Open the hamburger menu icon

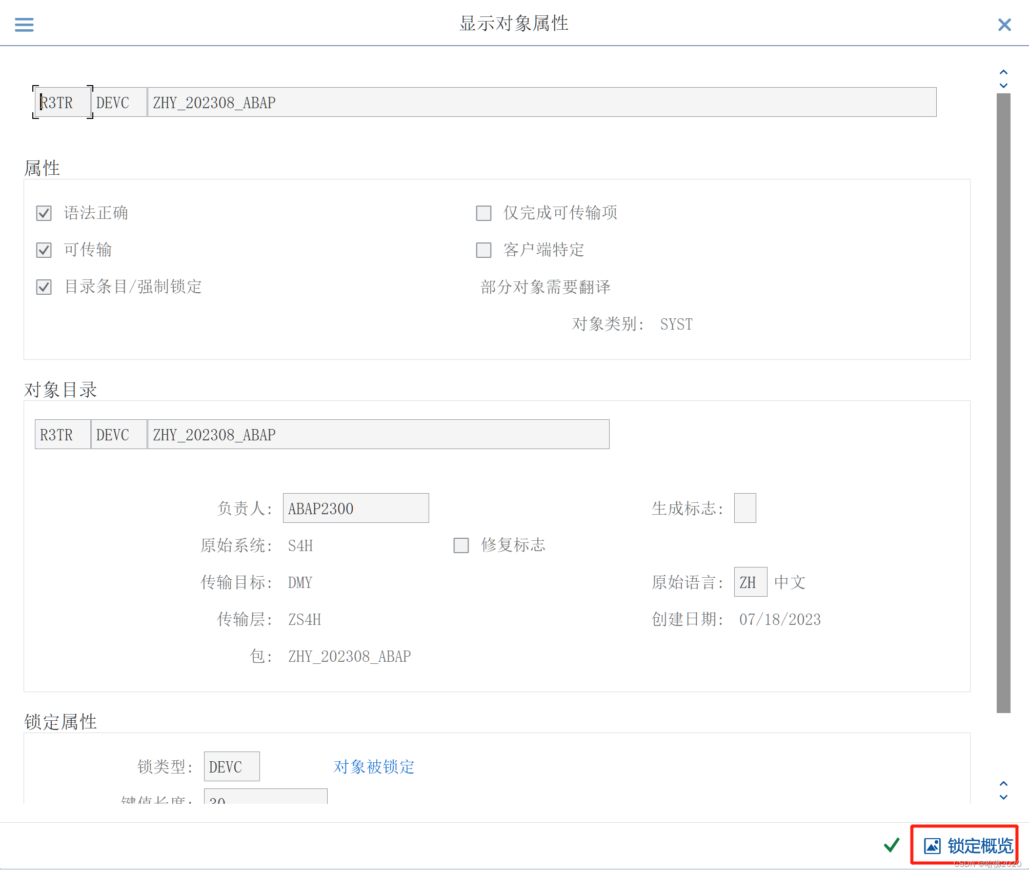(24, 25)
